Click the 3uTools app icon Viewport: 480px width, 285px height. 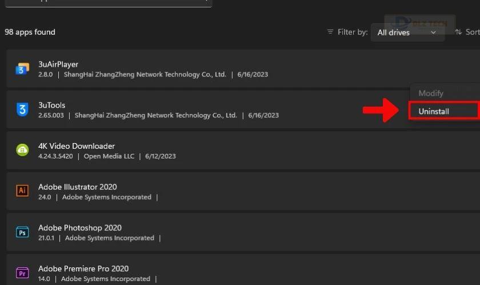[22, 109]
